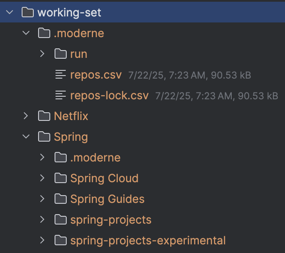Screen dimensions: 285x253
Task: Click the Netflix folder icon
Action: click(44, 116)
